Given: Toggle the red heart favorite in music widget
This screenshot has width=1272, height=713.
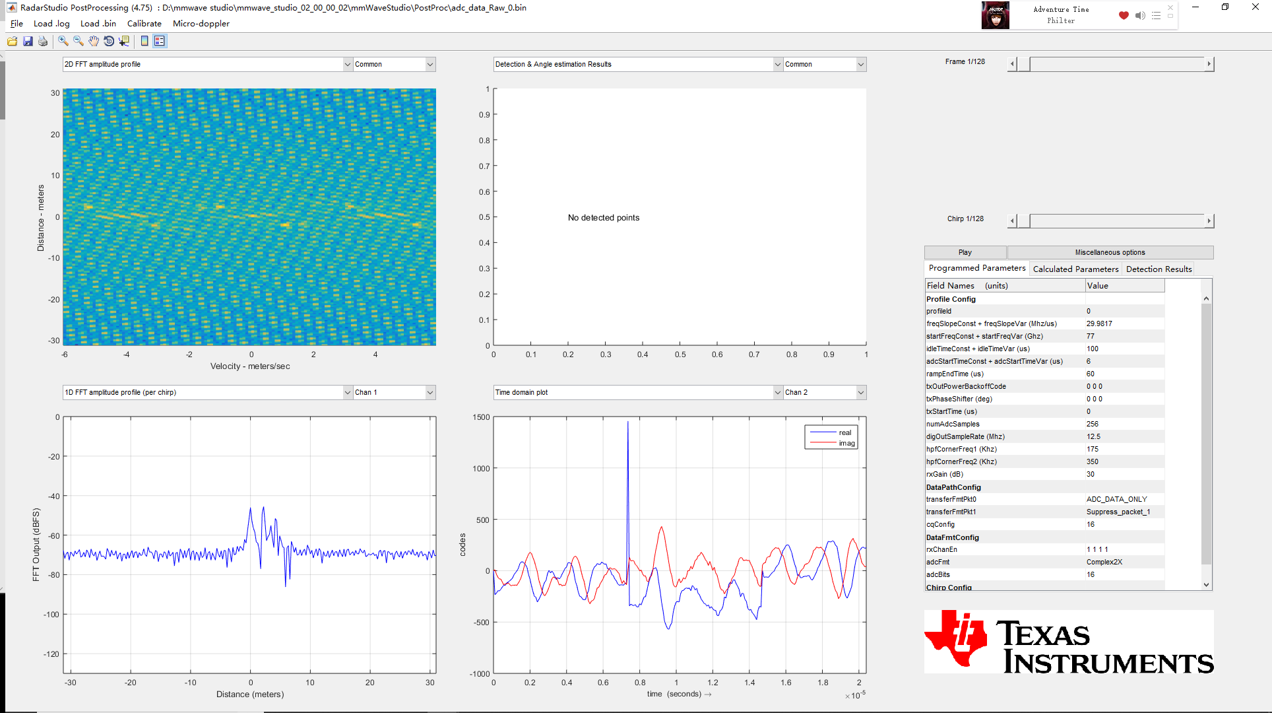Looking at the screenshot, I should (x=1124, y=15).
